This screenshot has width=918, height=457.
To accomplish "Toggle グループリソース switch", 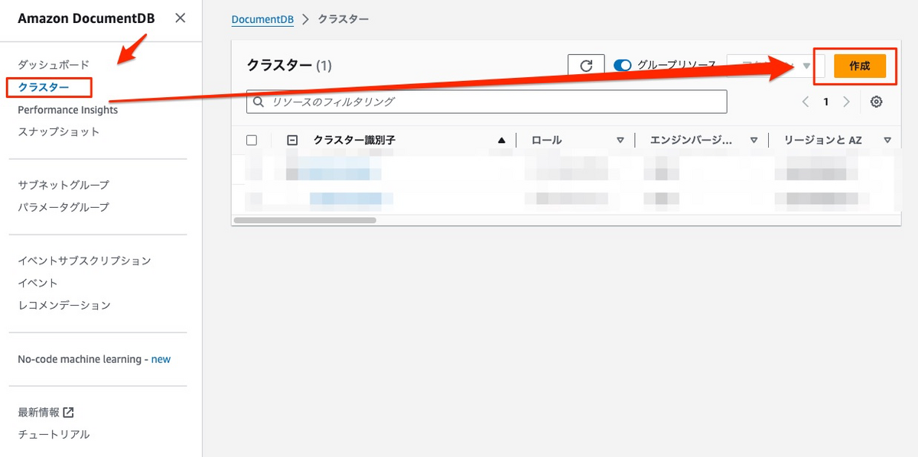I will (x=623, y=66).
